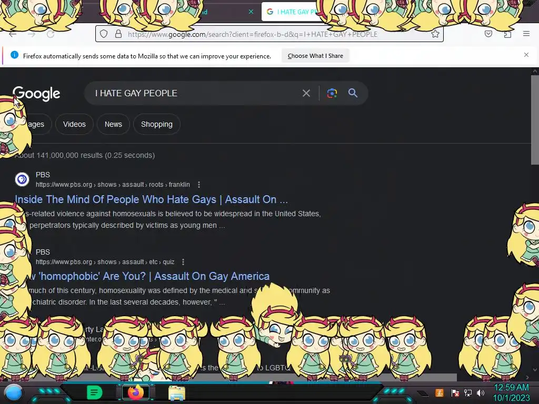Open more options for first PBS result
The width and height of the screenshot is (539, 404).
198,185
